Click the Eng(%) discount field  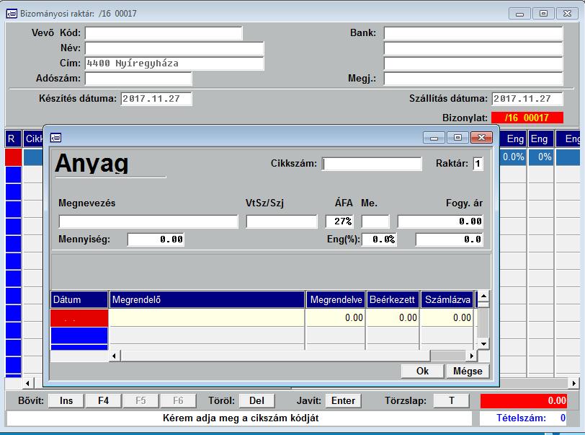380,240
